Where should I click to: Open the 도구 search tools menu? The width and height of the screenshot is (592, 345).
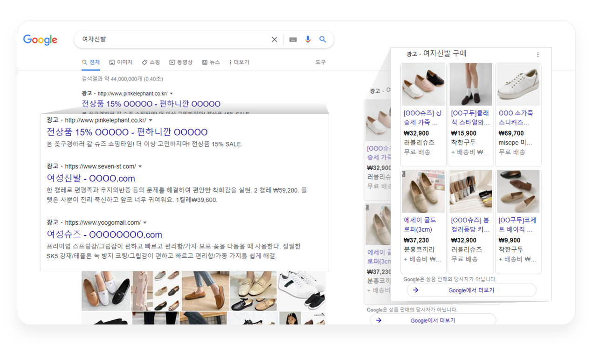coord(320,62)
